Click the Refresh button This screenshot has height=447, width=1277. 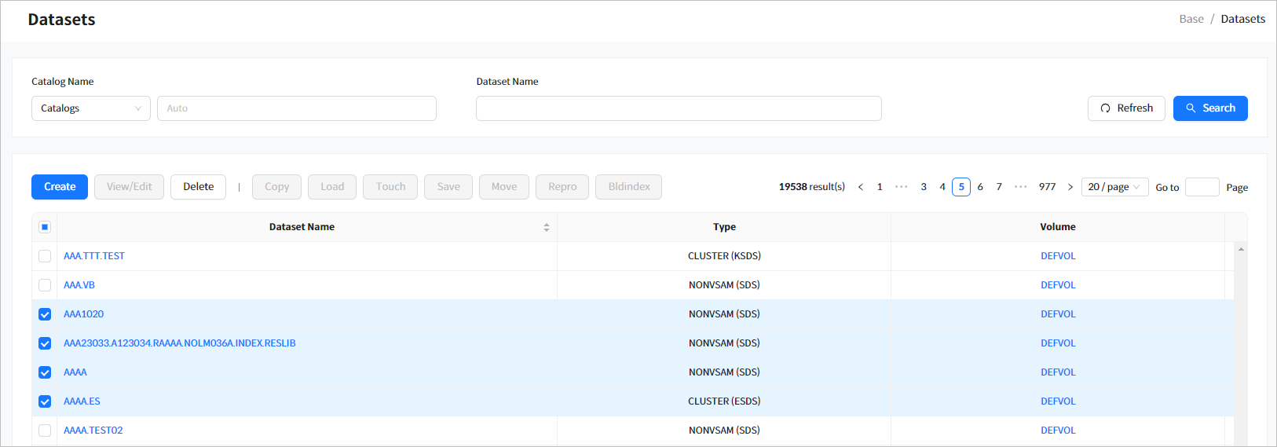1125,108
